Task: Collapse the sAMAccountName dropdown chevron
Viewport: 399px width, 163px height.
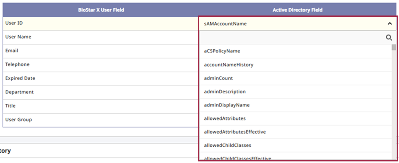Action: (389, 23)
